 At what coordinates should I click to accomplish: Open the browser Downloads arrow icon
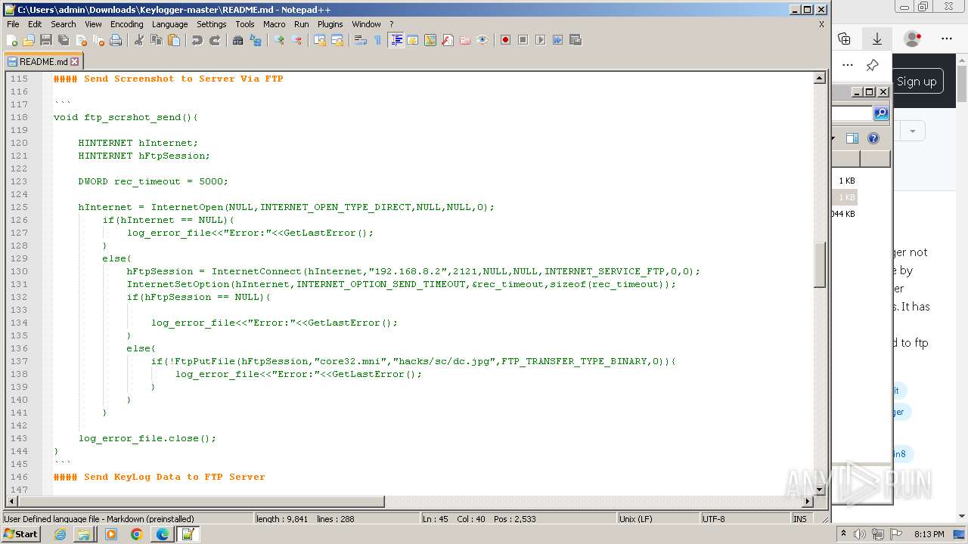tap(877, 39)
